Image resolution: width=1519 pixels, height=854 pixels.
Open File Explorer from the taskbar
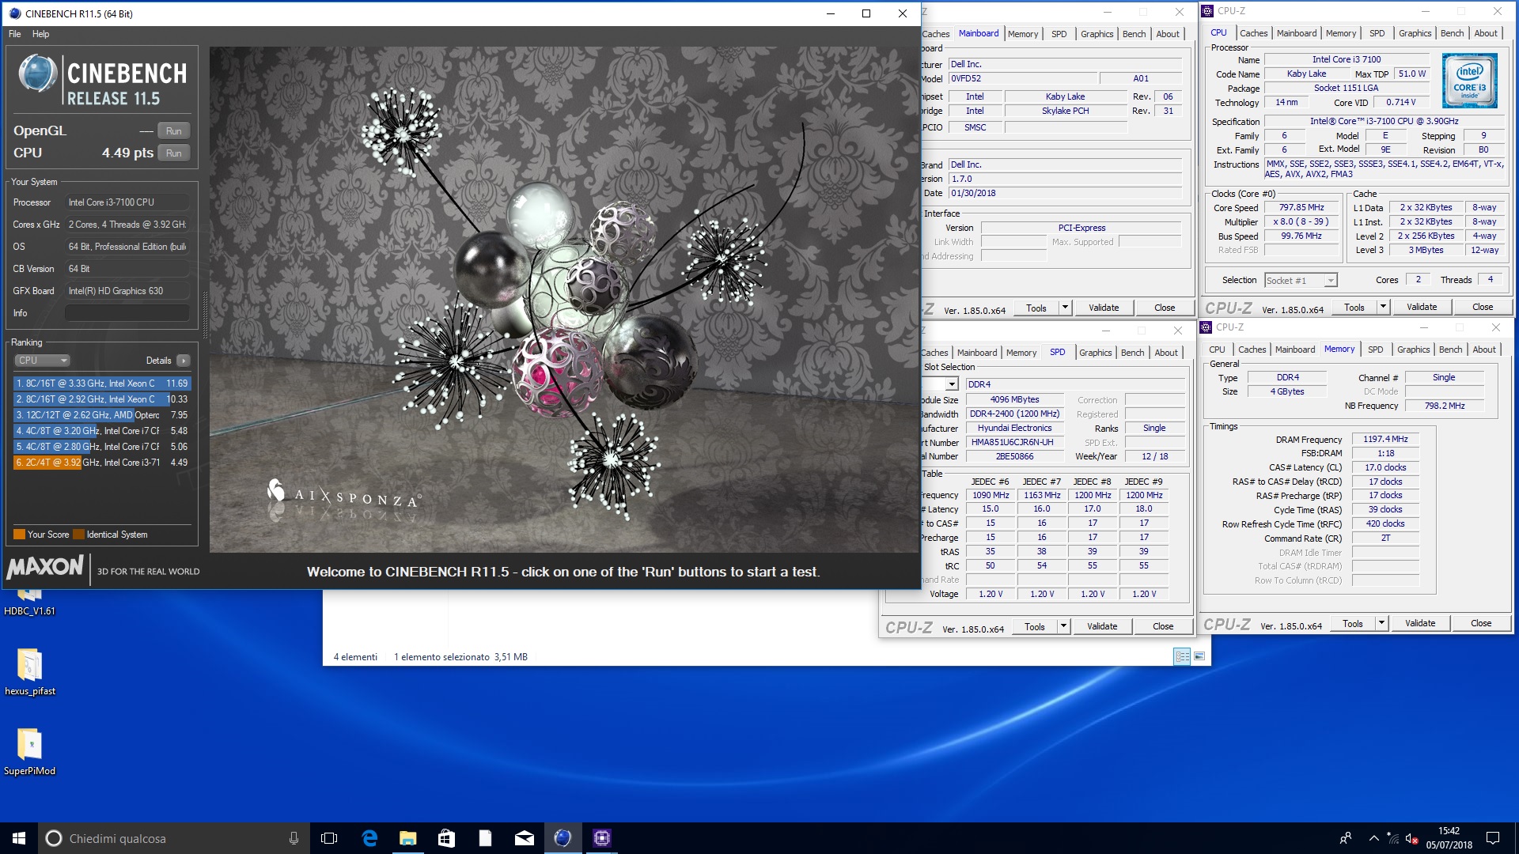point(407,838)
